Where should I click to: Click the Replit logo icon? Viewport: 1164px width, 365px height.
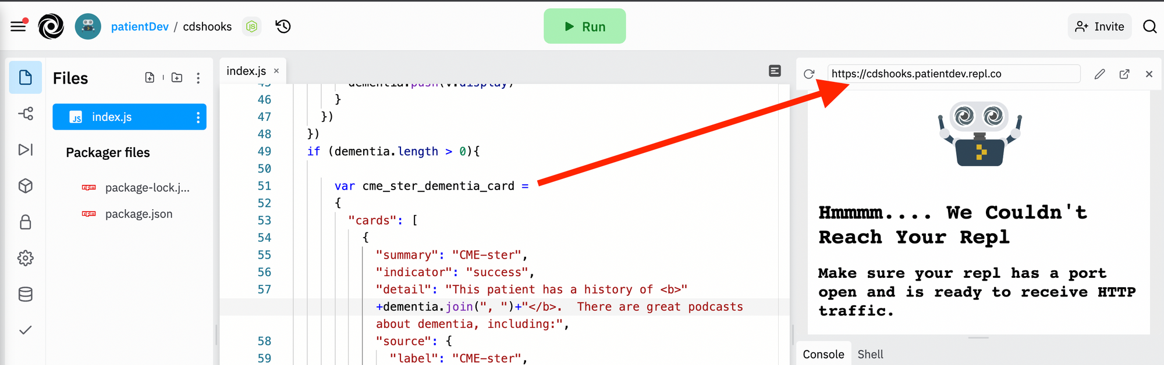(51, 26)
